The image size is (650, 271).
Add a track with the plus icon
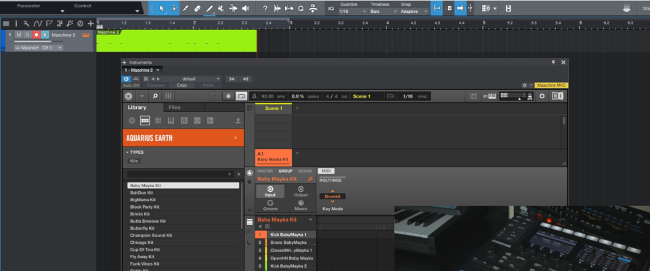(90, 24)
